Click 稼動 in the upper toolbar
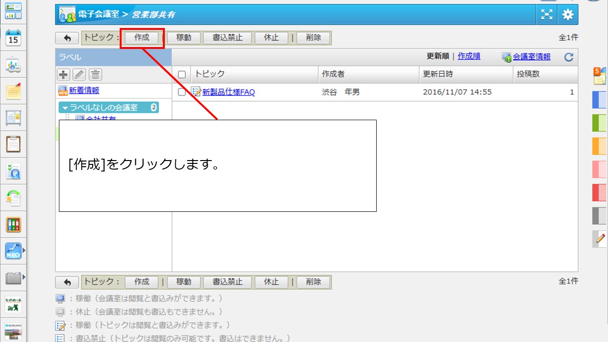 pos(184,38)
